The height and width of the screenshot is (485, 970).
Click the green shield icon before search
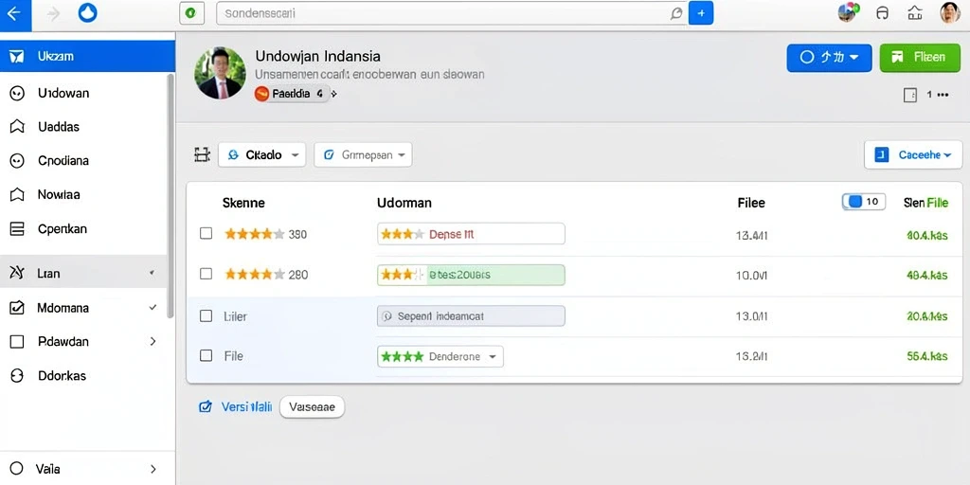click(191, 13)
